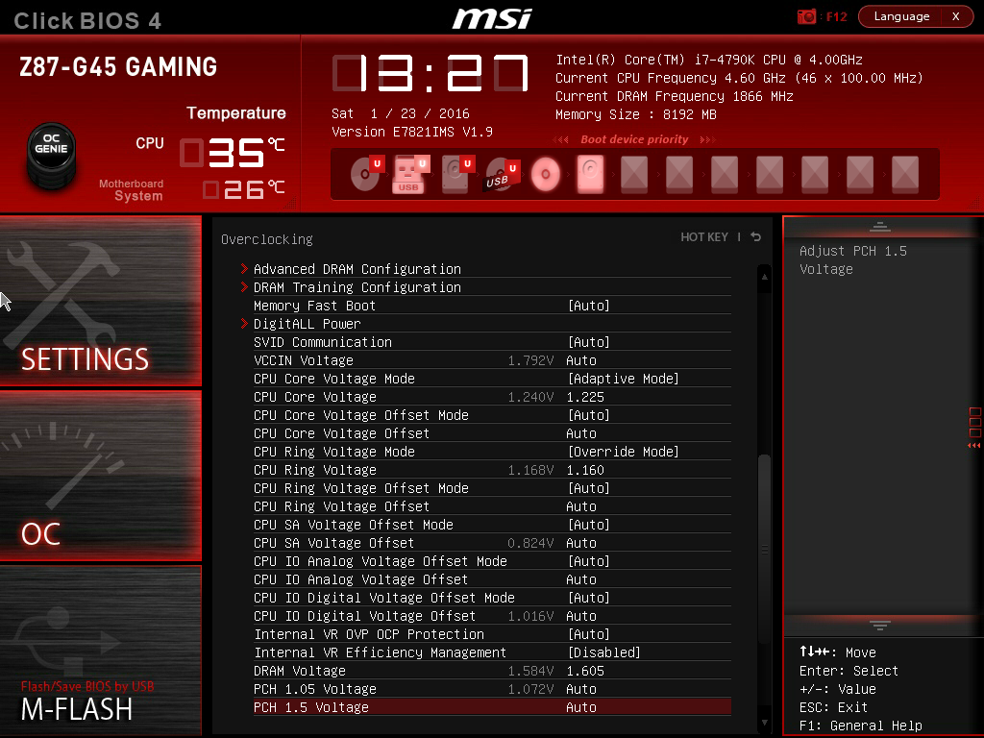The image size is (984, 738).
Task: Edit CPU Core Voltage 1.225 value
Action: 585,397
